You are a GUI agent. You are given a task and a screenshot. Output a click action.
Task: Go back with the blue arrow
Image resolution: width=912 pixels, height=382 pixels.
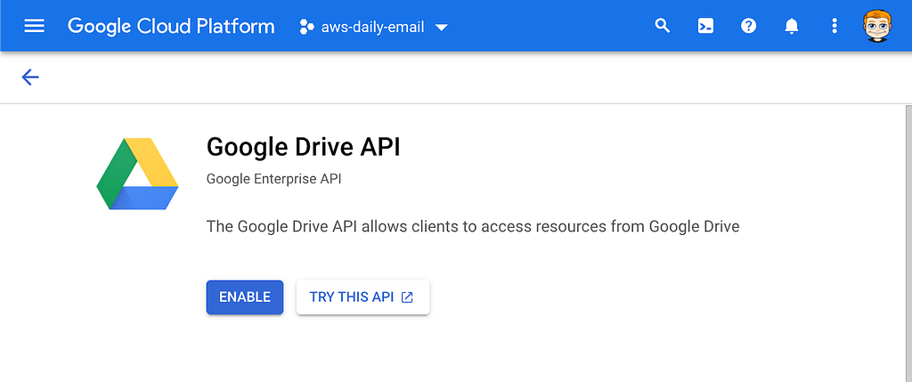coord(29,77)
